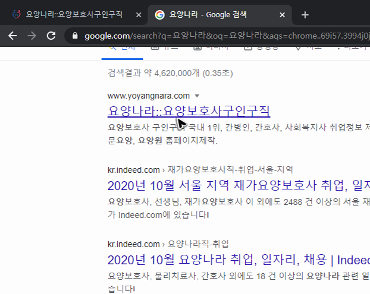The image size is (370, 294).
Task: Open the 2020년 10월 요양나라 취업 Indeed result
Action: pyautogui.click(x=239, y=260)
